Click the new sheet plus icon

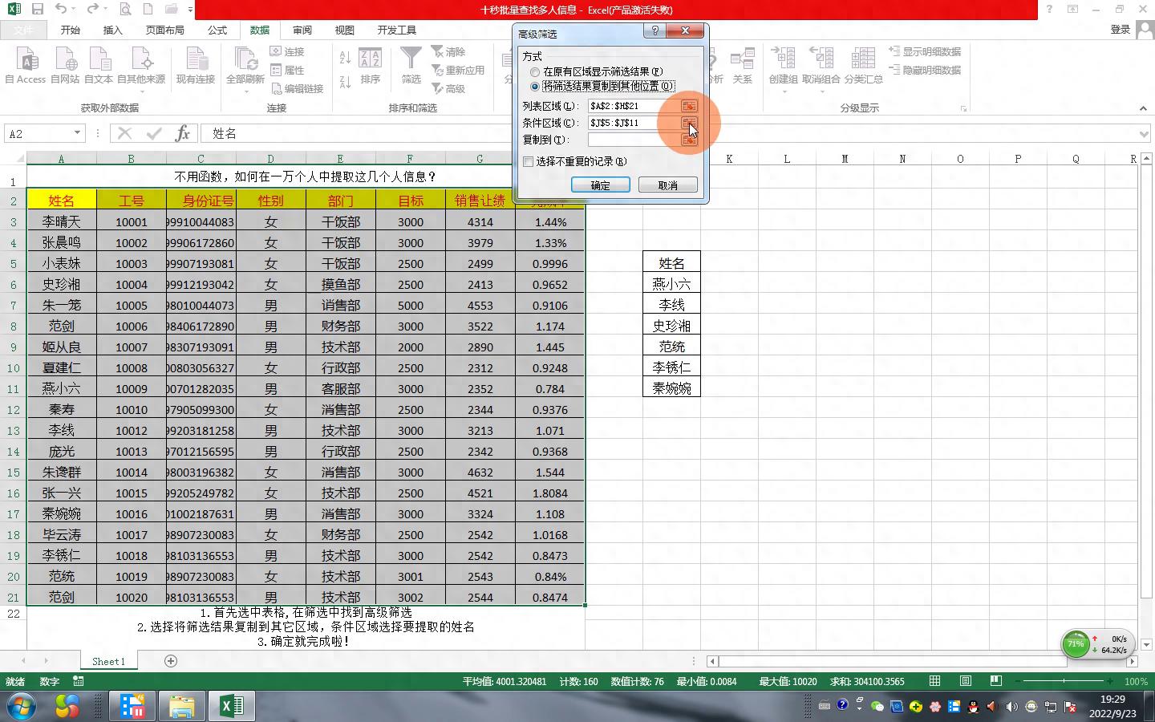[170, 661]
